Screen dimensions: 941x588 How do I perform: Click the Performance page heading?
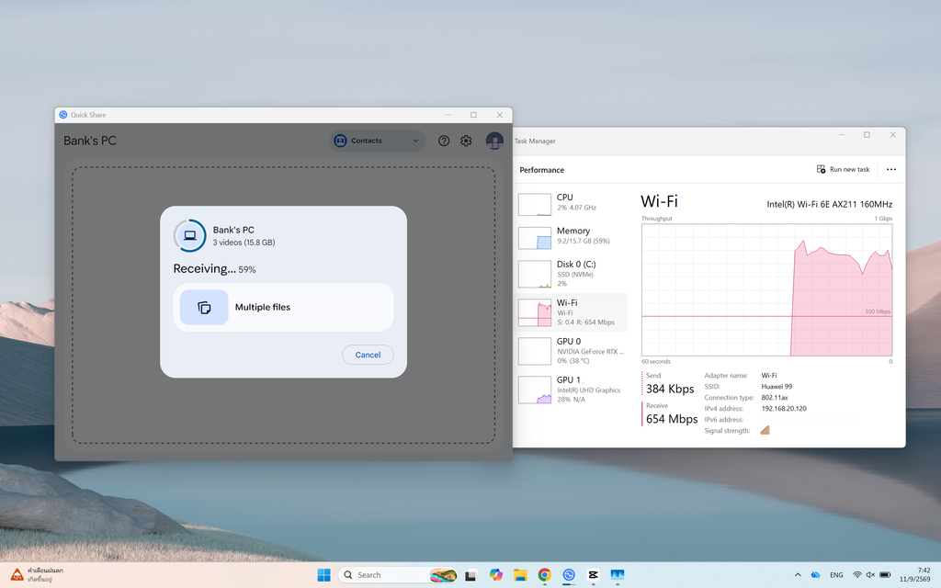(x=541, y=170)
